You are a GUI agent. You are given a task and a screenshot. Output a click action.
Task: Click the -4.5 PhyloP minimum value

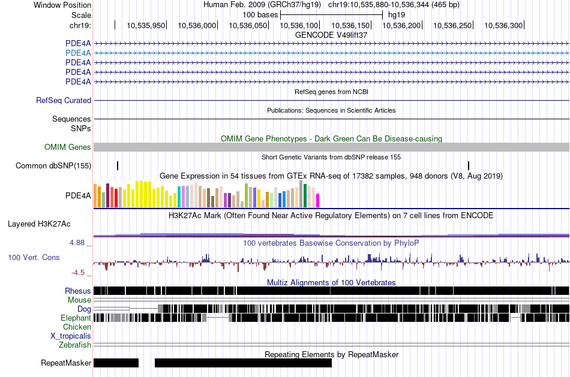pos(78,272)
